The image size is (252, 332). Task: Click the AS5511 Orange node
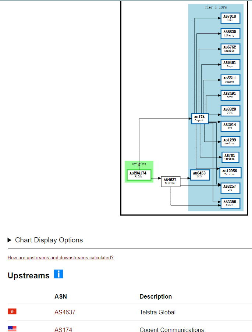230,80
